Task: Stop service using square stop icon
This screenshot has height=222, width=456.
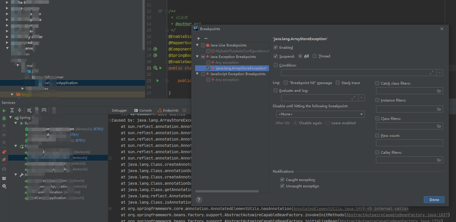Action: (4, 126)
